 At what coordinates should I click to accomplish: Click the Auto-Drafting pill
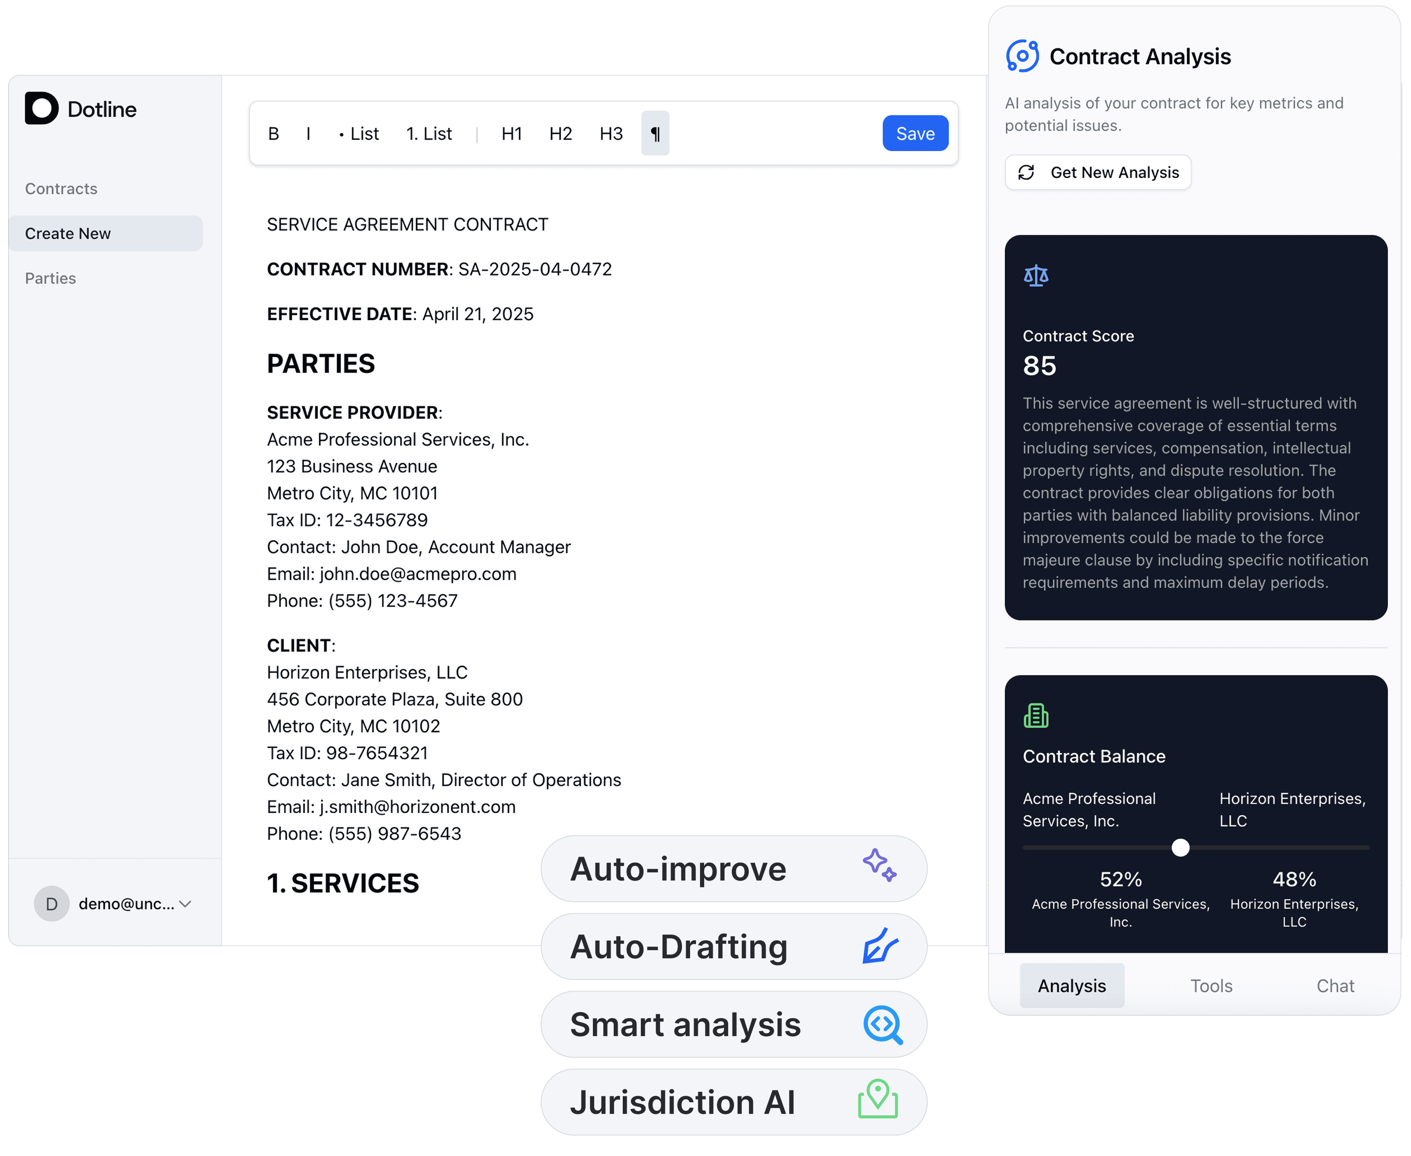734,946
